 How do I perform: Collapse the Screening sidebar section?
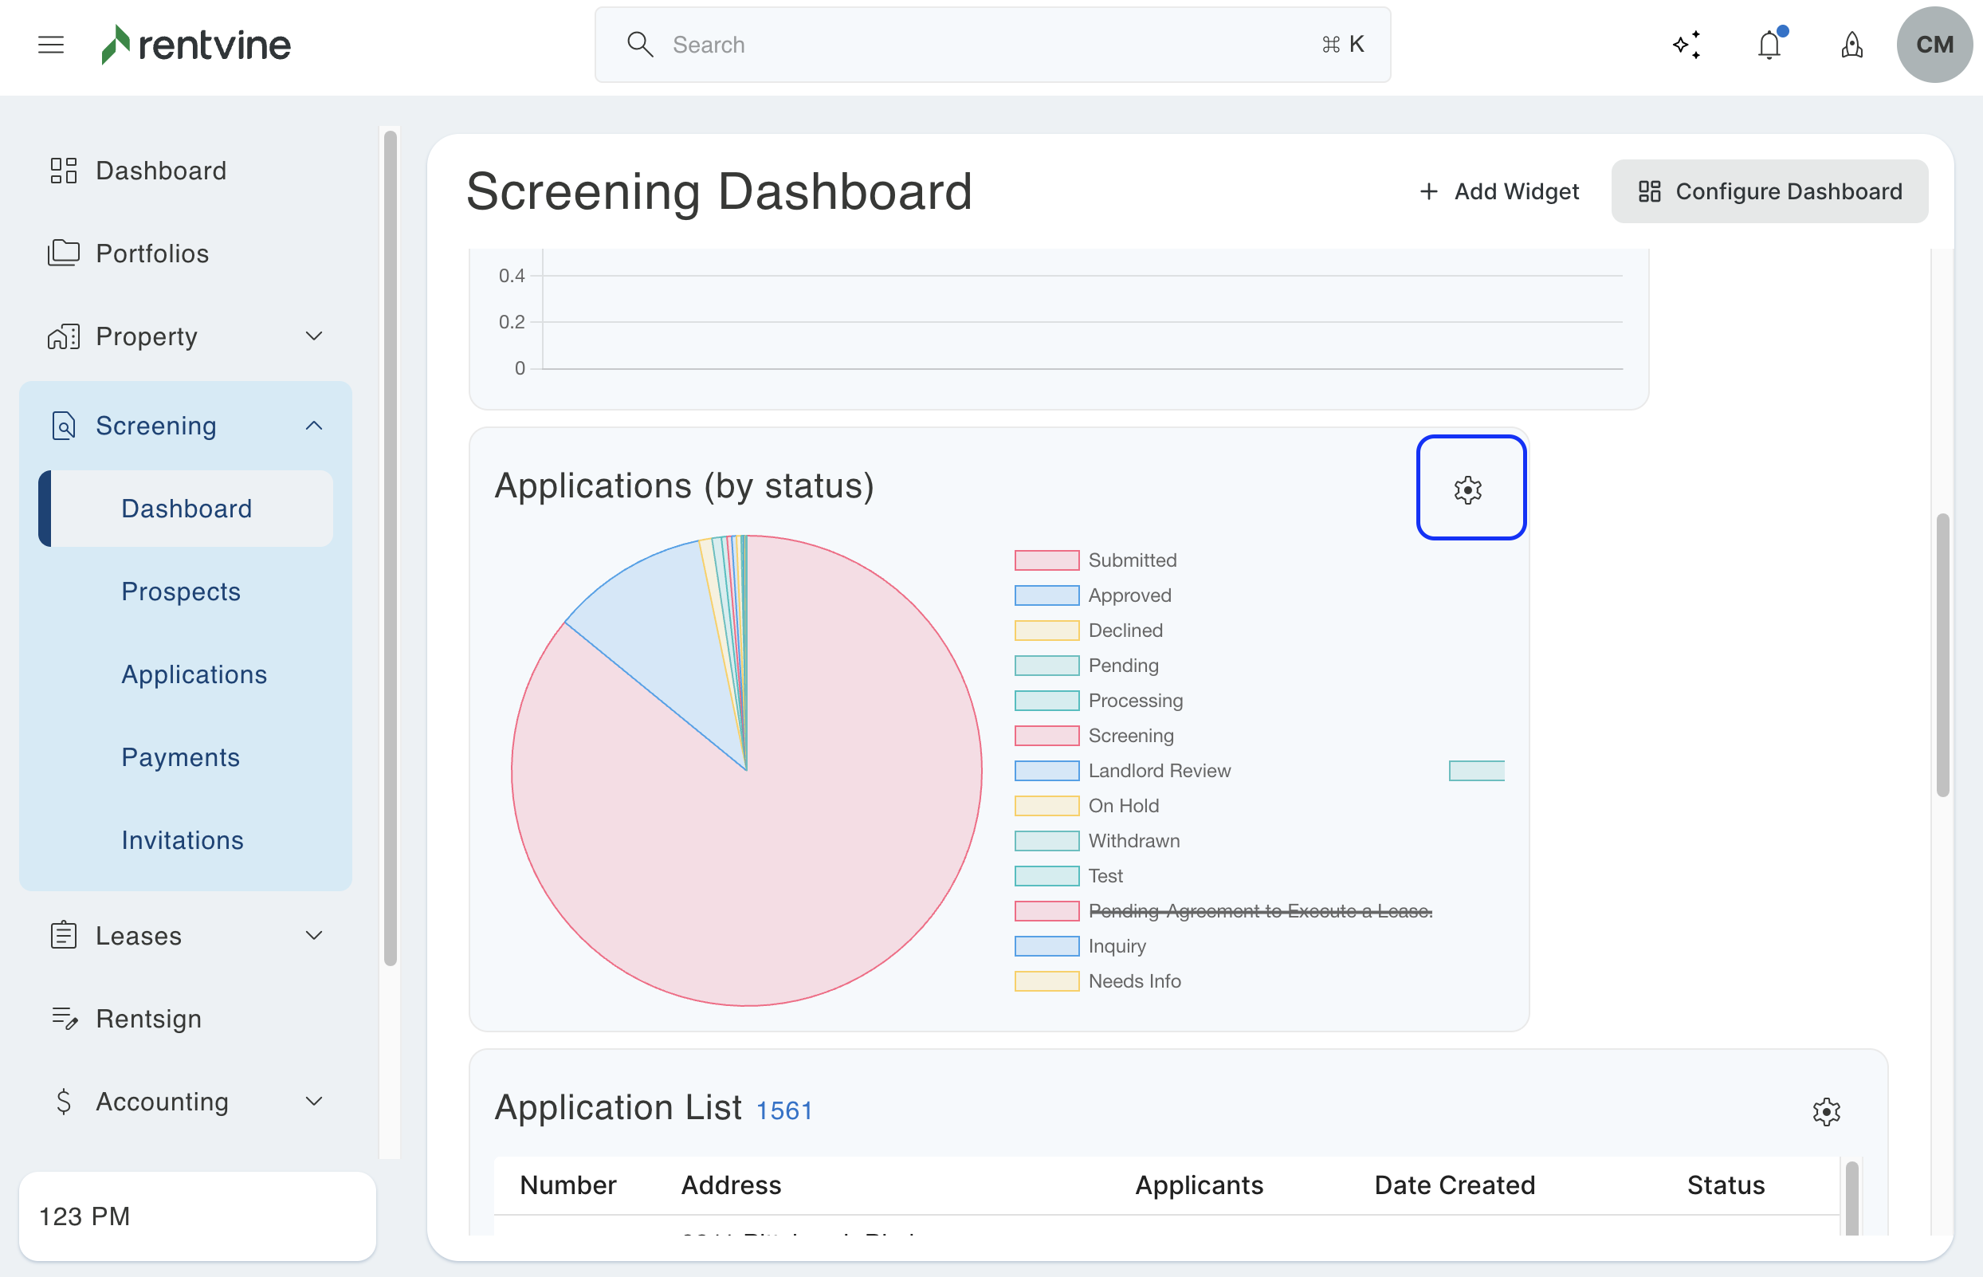[313, 426]
